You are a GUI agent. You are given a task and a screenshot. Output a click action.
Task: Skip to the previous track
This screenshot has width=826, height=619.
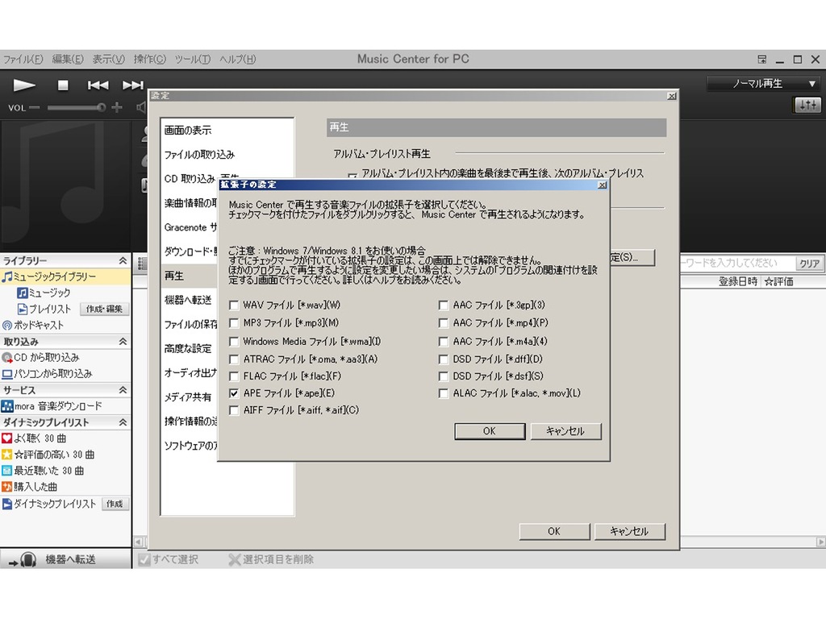[x=98, y=85]
